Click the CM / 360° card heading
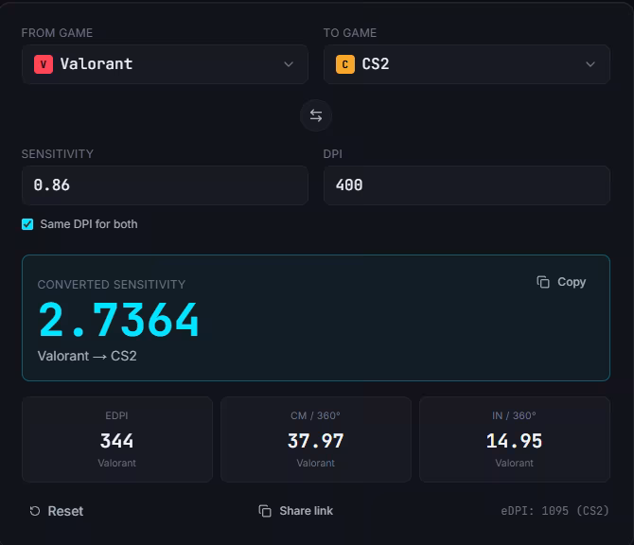The image size is (634, 545). [315, 415]
